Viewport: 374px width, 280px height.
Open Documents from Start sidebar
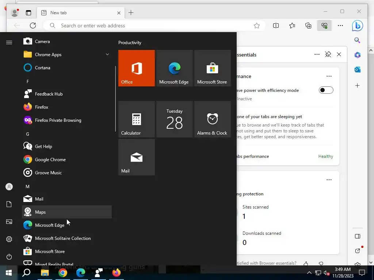9,204
